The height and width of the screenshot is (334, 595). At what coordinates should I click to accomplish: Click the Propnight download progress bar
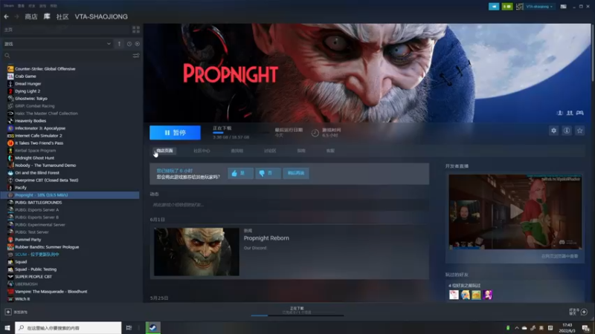coord(241,133)
